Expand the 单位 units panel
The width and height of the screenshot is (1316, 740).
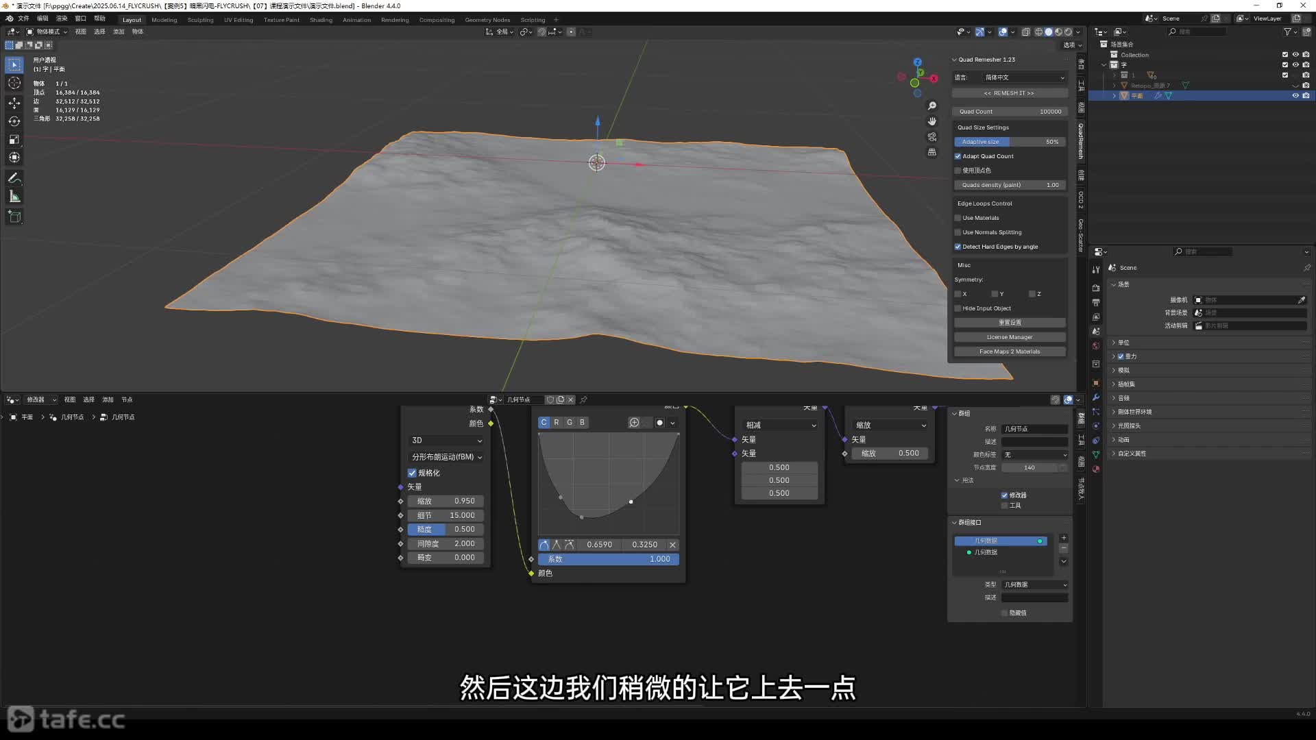coord(1123,343)
